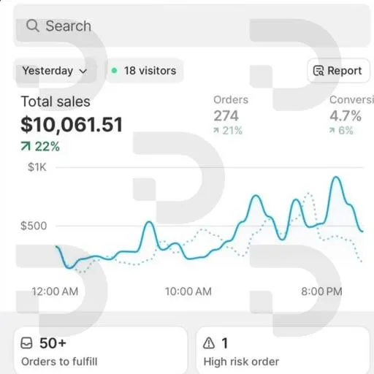Open the 50+ Orders to fulfill card

click(x=101, y=351)
